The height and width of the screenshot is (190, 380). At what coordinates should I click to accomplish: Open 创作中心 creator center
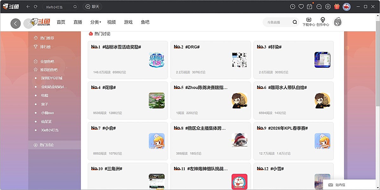pyautogui.click(x=323, y=22)
